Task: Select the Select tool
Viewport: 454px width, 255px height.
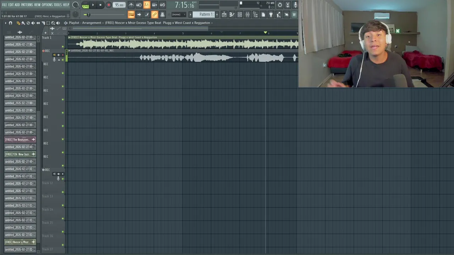Action: (48, 23)
